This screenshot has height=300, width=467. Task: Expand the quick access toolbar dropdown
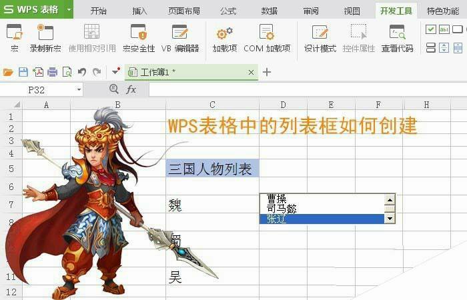116,71
